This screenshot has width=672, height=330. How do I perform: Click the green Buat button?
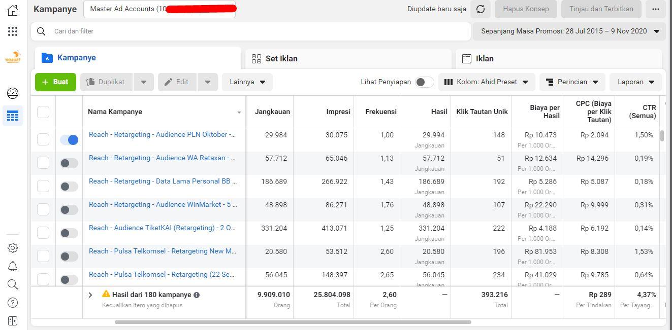pos(55,82)
